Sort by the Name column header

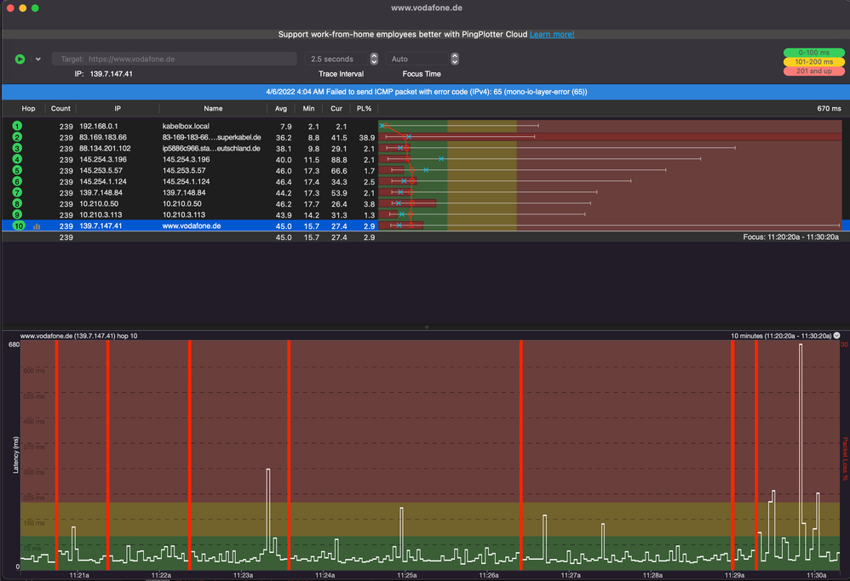tap(213, 108)
